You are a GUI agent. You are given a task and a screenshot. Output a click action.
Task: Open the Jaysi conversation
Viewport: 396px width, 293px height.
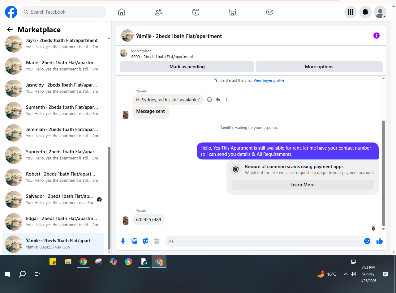[53, 44]
